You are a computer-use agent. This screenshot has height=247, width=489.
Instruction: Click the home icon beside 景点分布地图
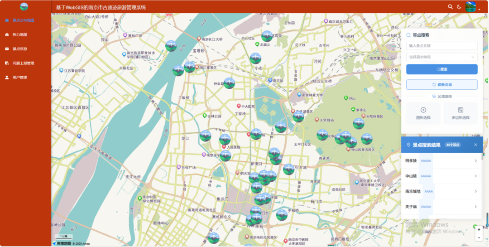point(7,20)
